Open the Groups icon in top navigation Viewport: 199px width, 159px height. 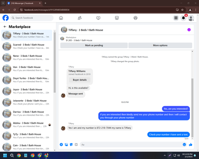click(x=135, y=18)
